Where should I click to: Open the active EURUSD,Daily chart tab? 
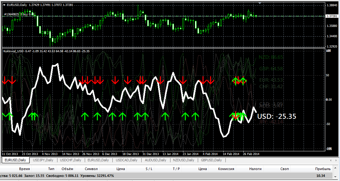(x=15, y=160)
